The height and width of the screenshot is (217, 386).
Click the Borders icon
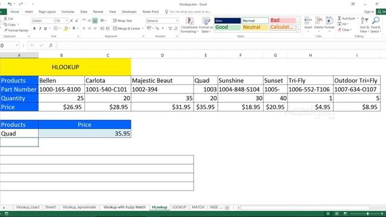pos(55,28)
